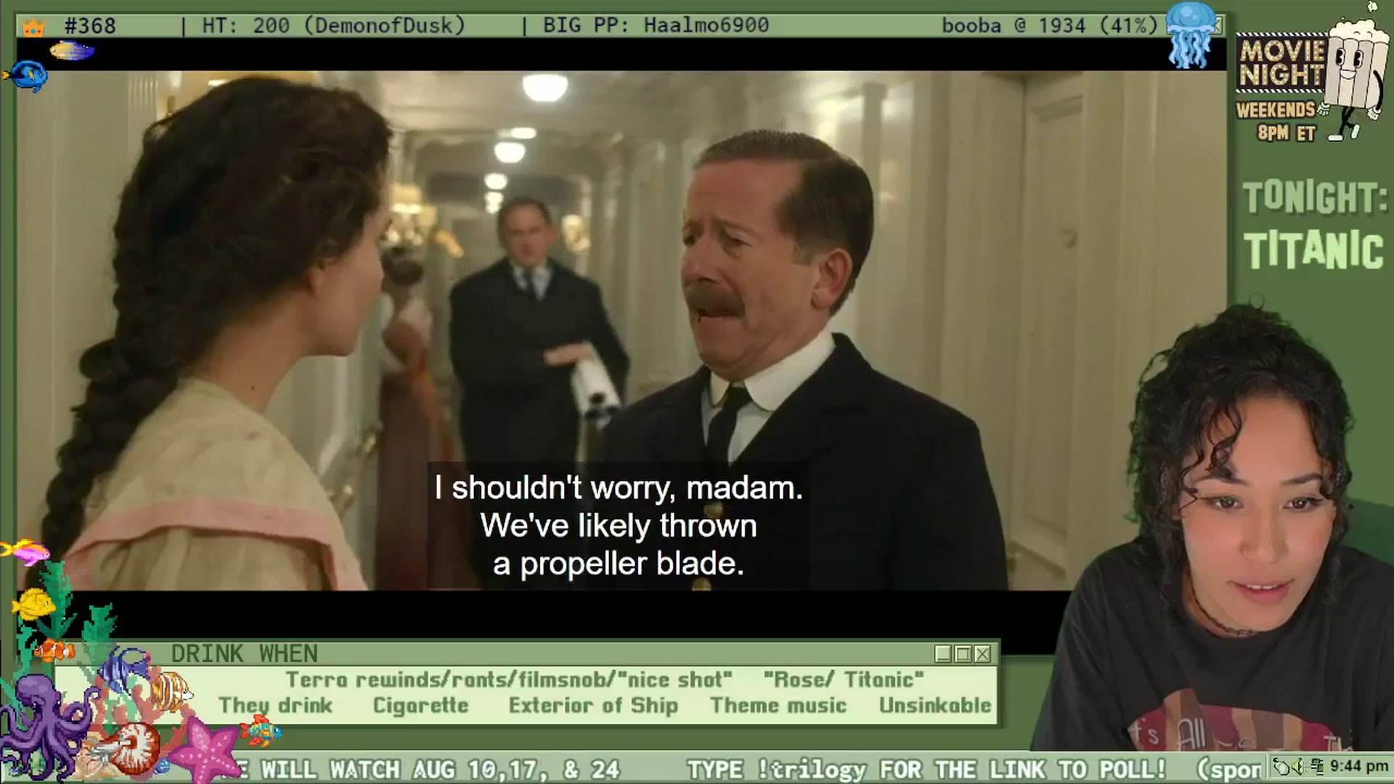Viewport: 1394px width, 784px height.
Task: Click the "WEEKENDS" text under Movie Night
Action: tap(1276, 110)
